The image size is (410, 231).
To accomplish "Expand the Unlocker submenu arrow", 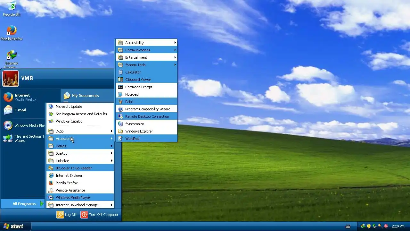I will point(112,161).
